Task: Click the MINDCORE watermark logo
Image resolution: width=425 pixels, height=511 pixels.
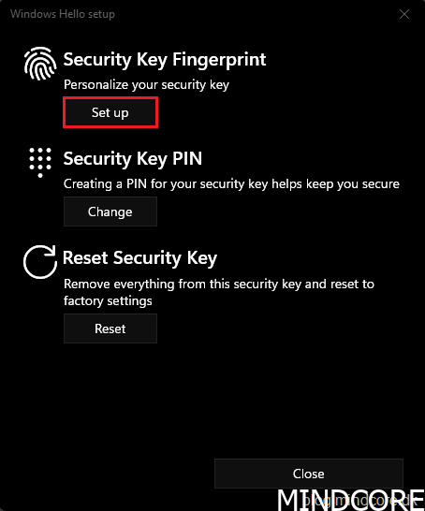Action: [351, 500]
